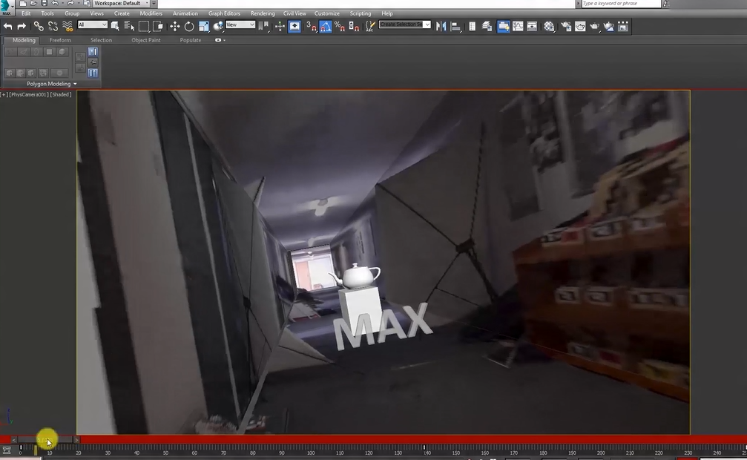Click the Bind to Space Warp icon
Screen dimensions: 747x460
[68, 26]
